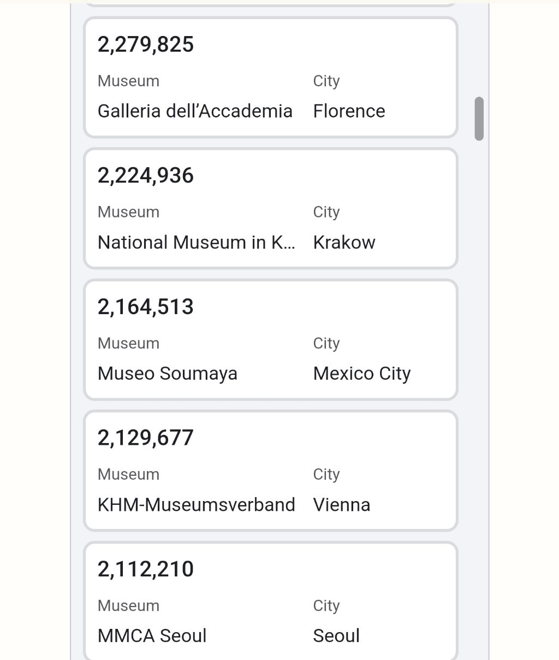The image size is (559, 660).
Task: Select the Seoul city value
Action: pos(336,636)
